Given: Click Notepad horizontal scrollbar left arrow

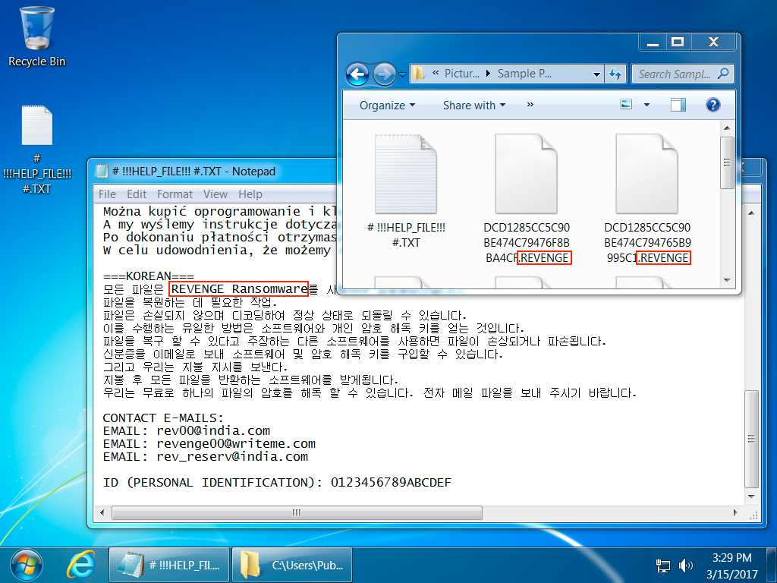Looking at the screenshot, I should click(x=102, y=512).
